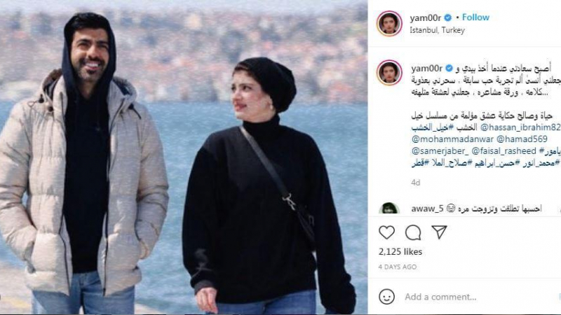
Task: Open the @hamad569 tagged profile
Action: click(x=522, y=139)
